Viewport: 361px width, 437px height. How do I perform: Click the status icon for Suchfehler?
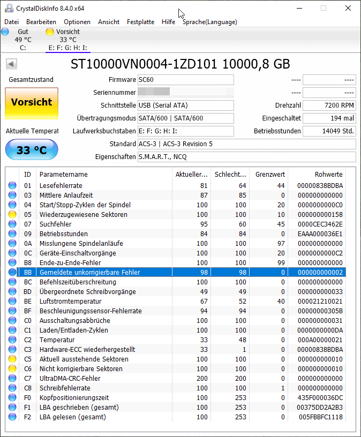(12, 224)
